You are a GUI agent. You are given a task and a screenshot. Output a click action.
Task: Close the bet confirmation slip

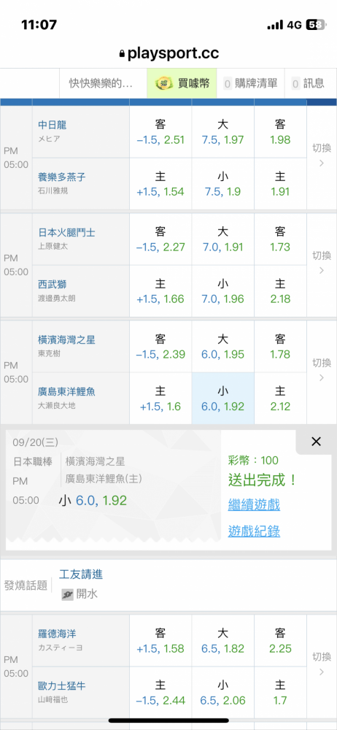coord(316,442)
